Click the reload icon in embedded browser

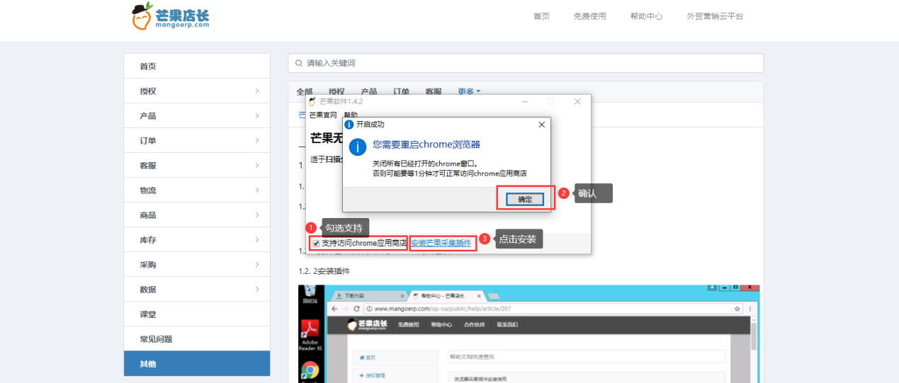click(358, 309)
